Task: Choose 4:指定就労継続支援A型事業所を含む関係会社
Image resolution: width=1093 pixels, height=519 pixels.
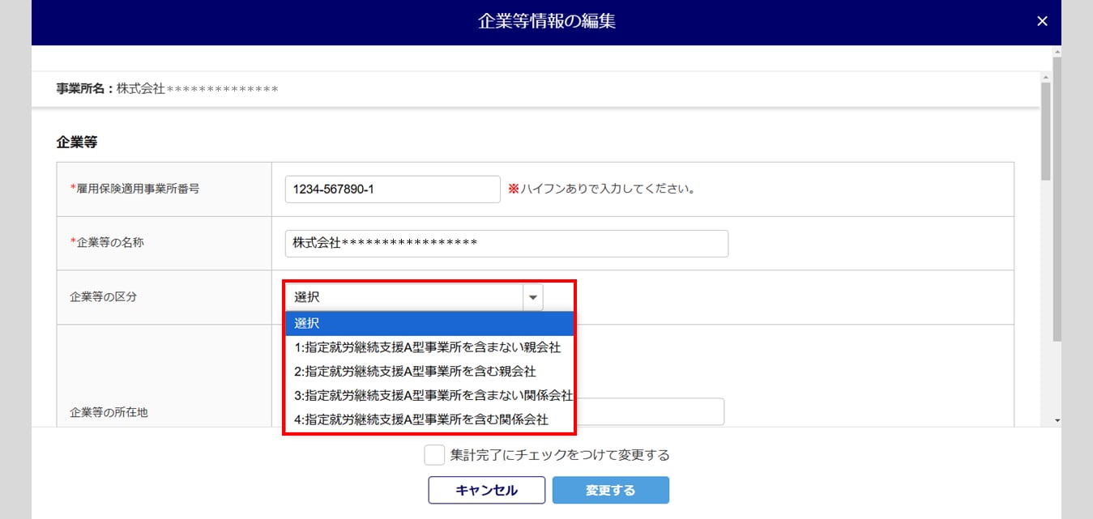Action: [x=429, y=419]
